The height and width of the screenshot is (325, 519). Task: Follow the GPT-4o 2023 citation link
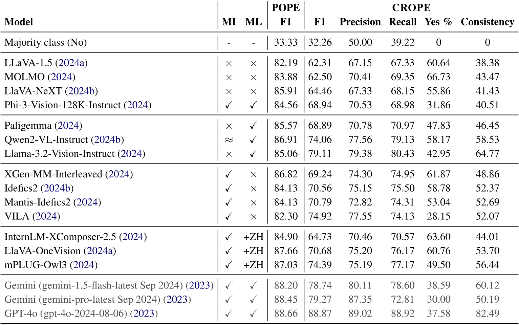[144, 313]
